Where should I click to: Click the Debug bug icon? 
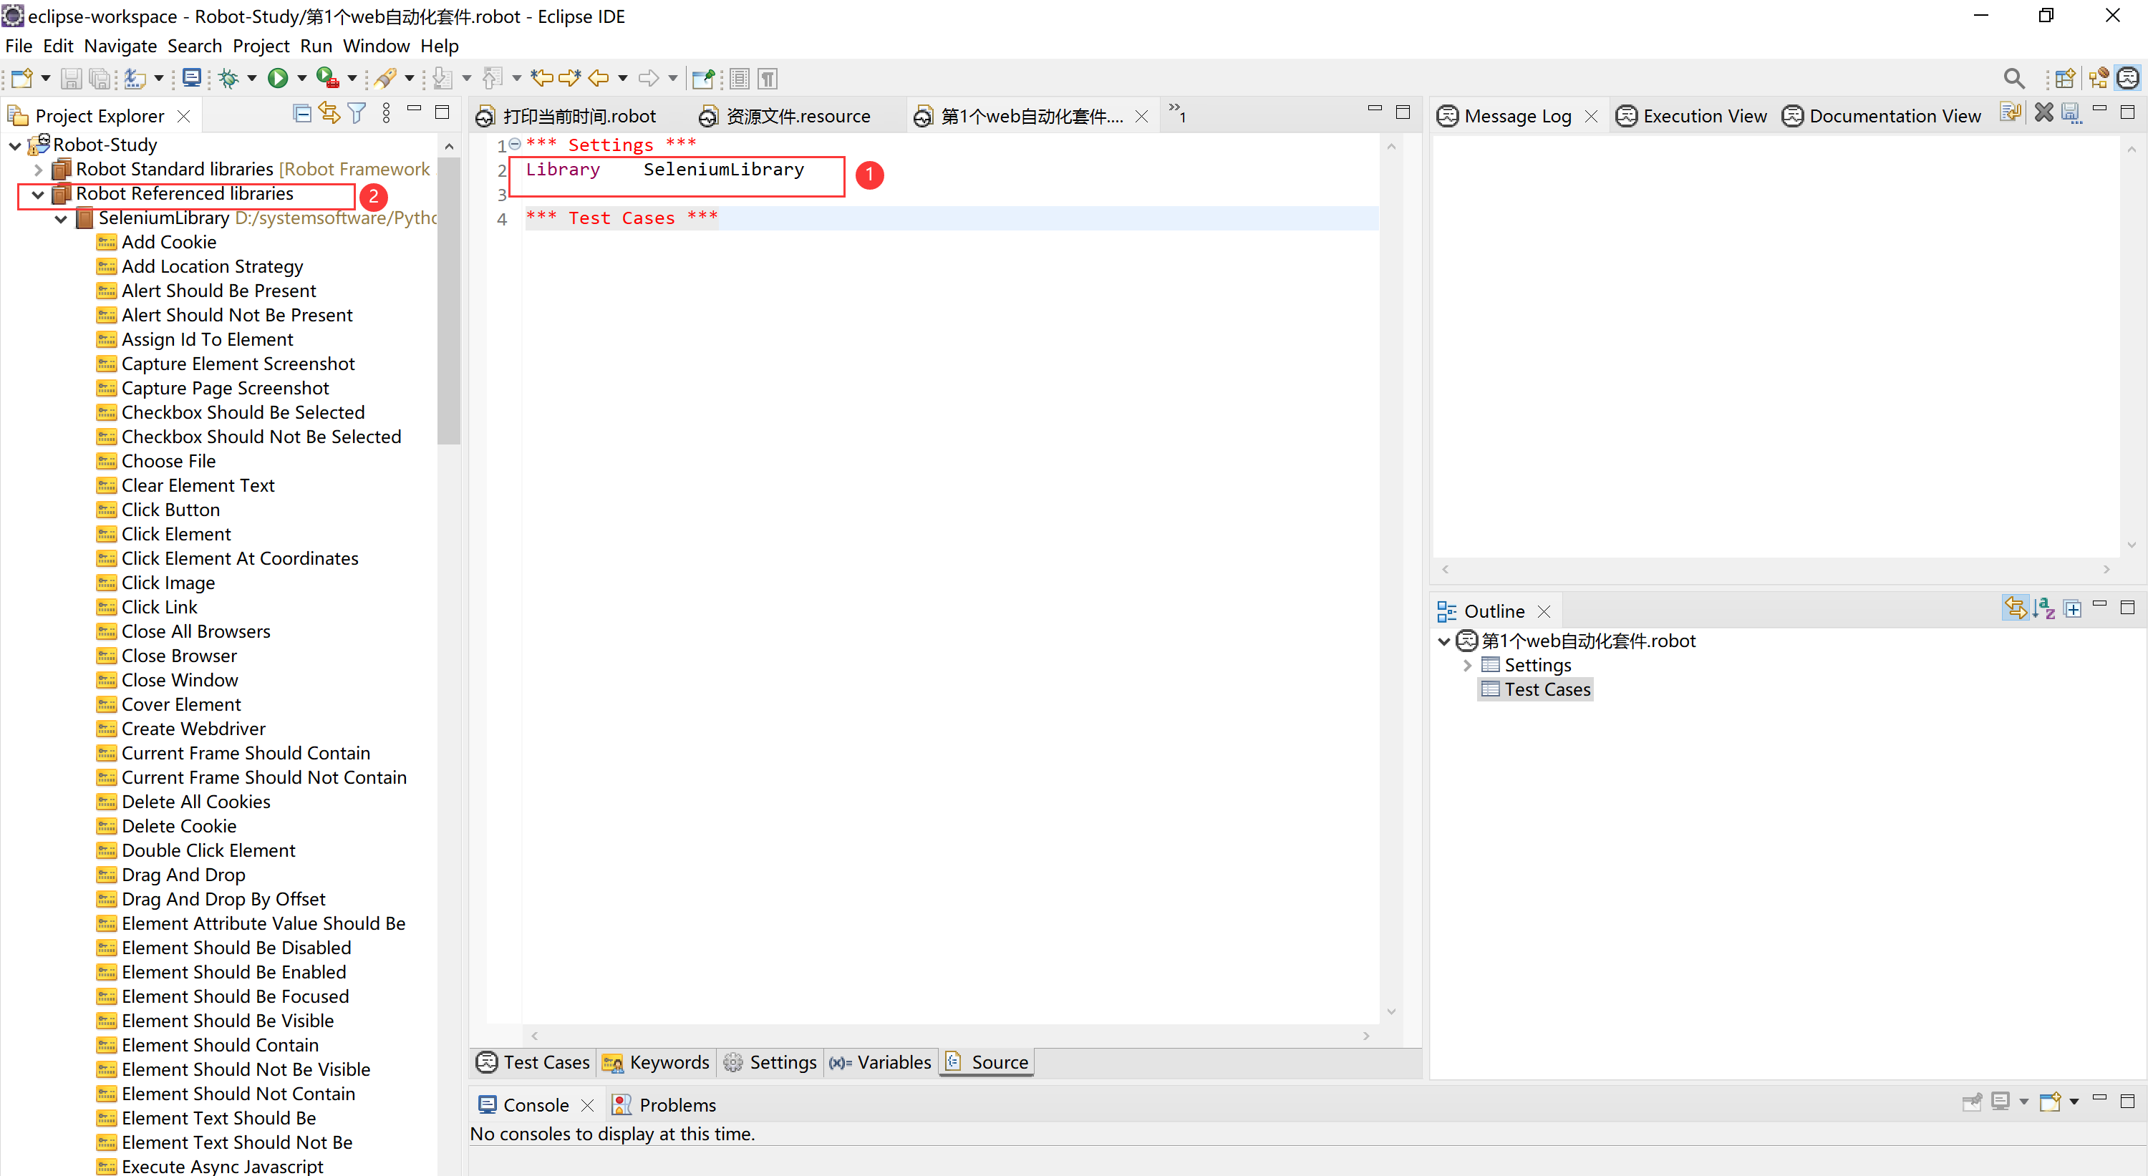pos(228,78)
